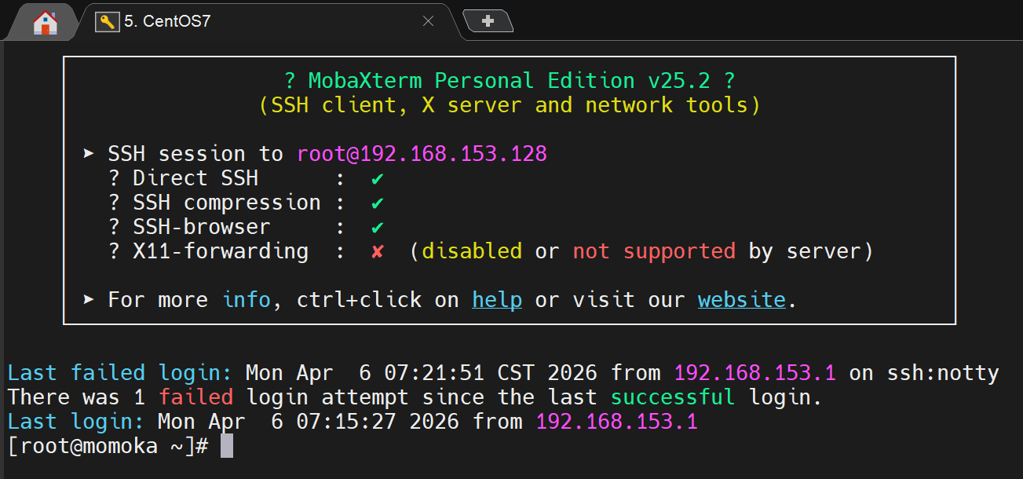Click the blue 'info' word
Viewport: 1023px width, 479px height.
[x=246, y=300]
